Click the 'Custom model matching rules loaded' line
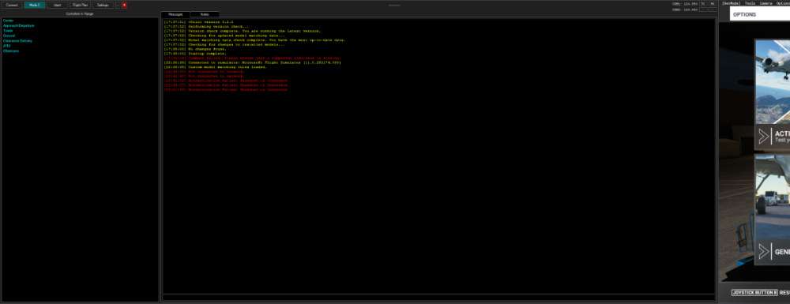 point(215,67)
